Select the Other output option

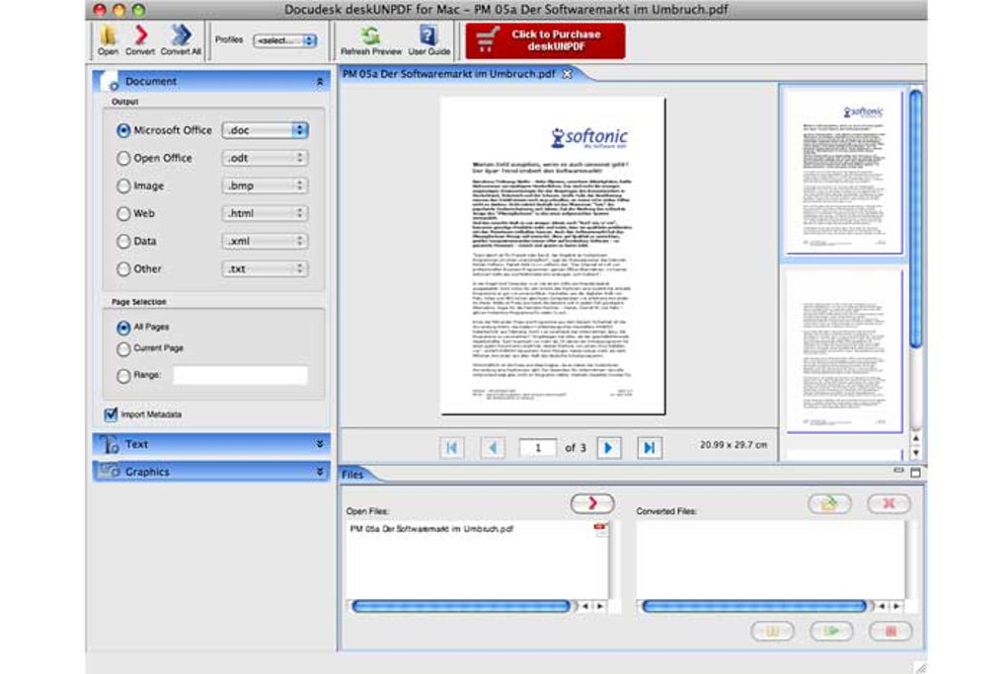[123, 269]
